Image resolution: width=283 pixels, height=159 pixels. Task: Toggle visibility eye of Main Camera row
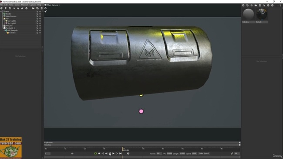point(40,16)
